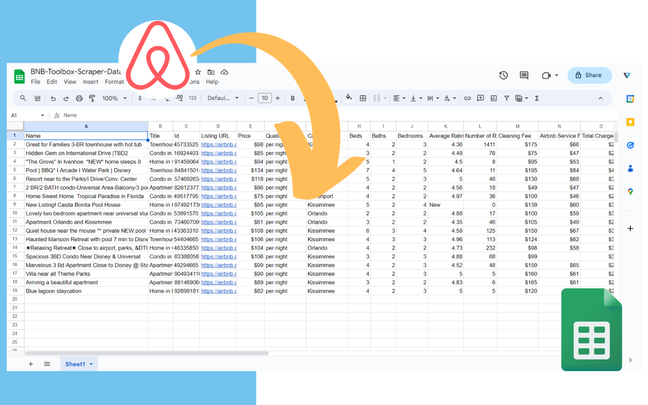Select cell "Blue lagoon staycation"
Viewport: 648px width, 405px height.
click(86, 291)
